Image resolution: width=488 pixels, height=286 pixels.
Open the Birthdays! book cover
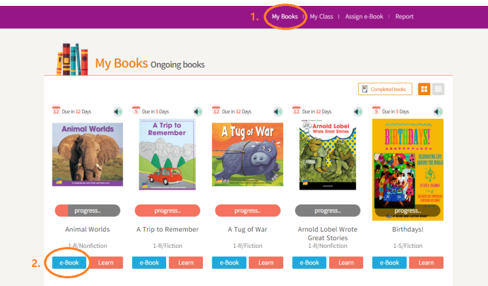pos(408,169)
